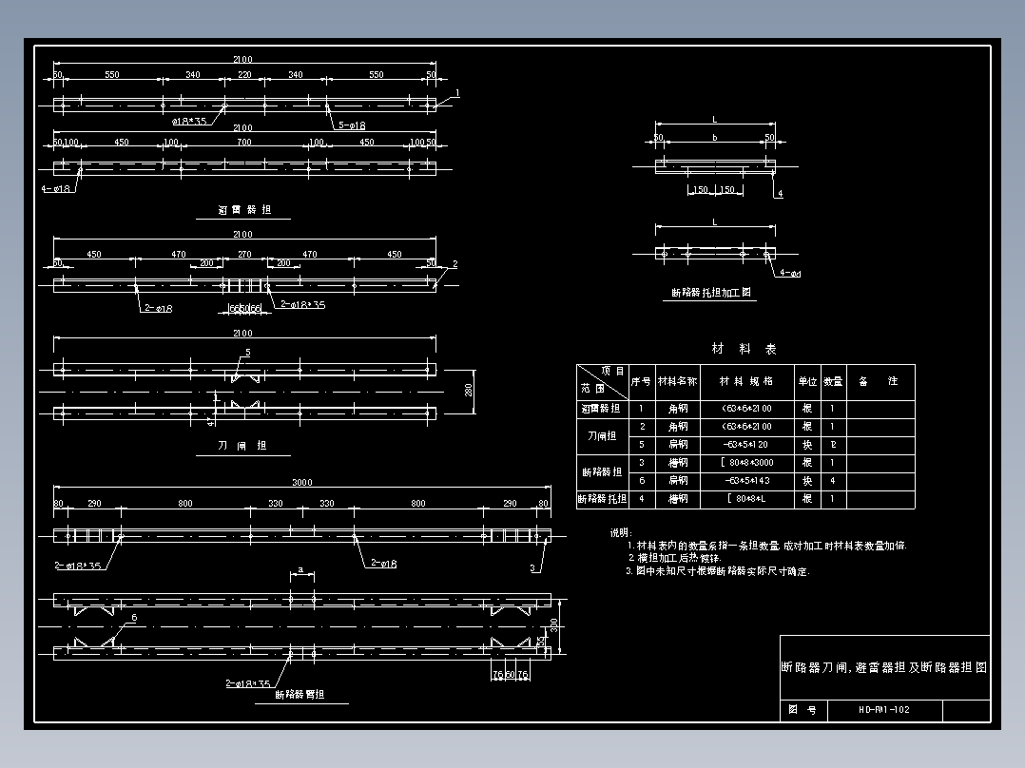Click the dimension label "b" on bracket drawing
Viewport: 1025px width, 768px height.
tap(714, 137)
